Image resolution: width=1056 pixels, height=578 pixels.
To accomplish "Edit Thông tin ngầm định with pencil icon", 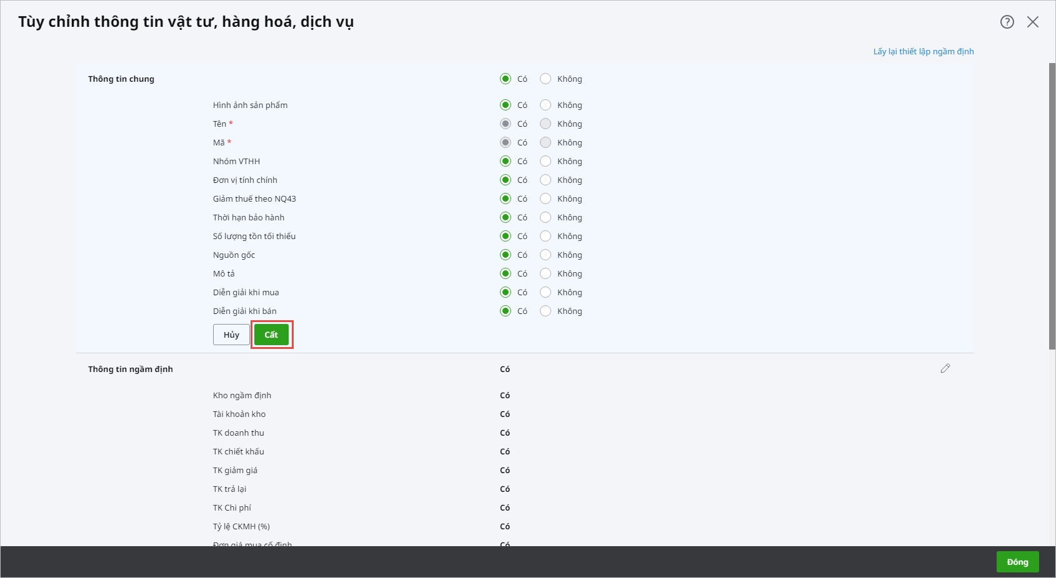I will [945, 369].
